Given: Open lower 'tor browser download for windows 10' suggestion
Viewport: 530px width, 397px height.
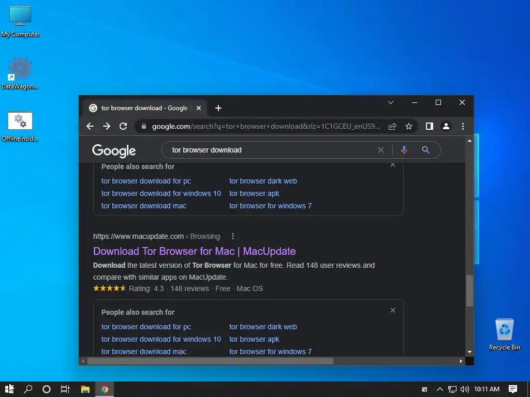Looking at the screenshot, I should coord(161,339).
